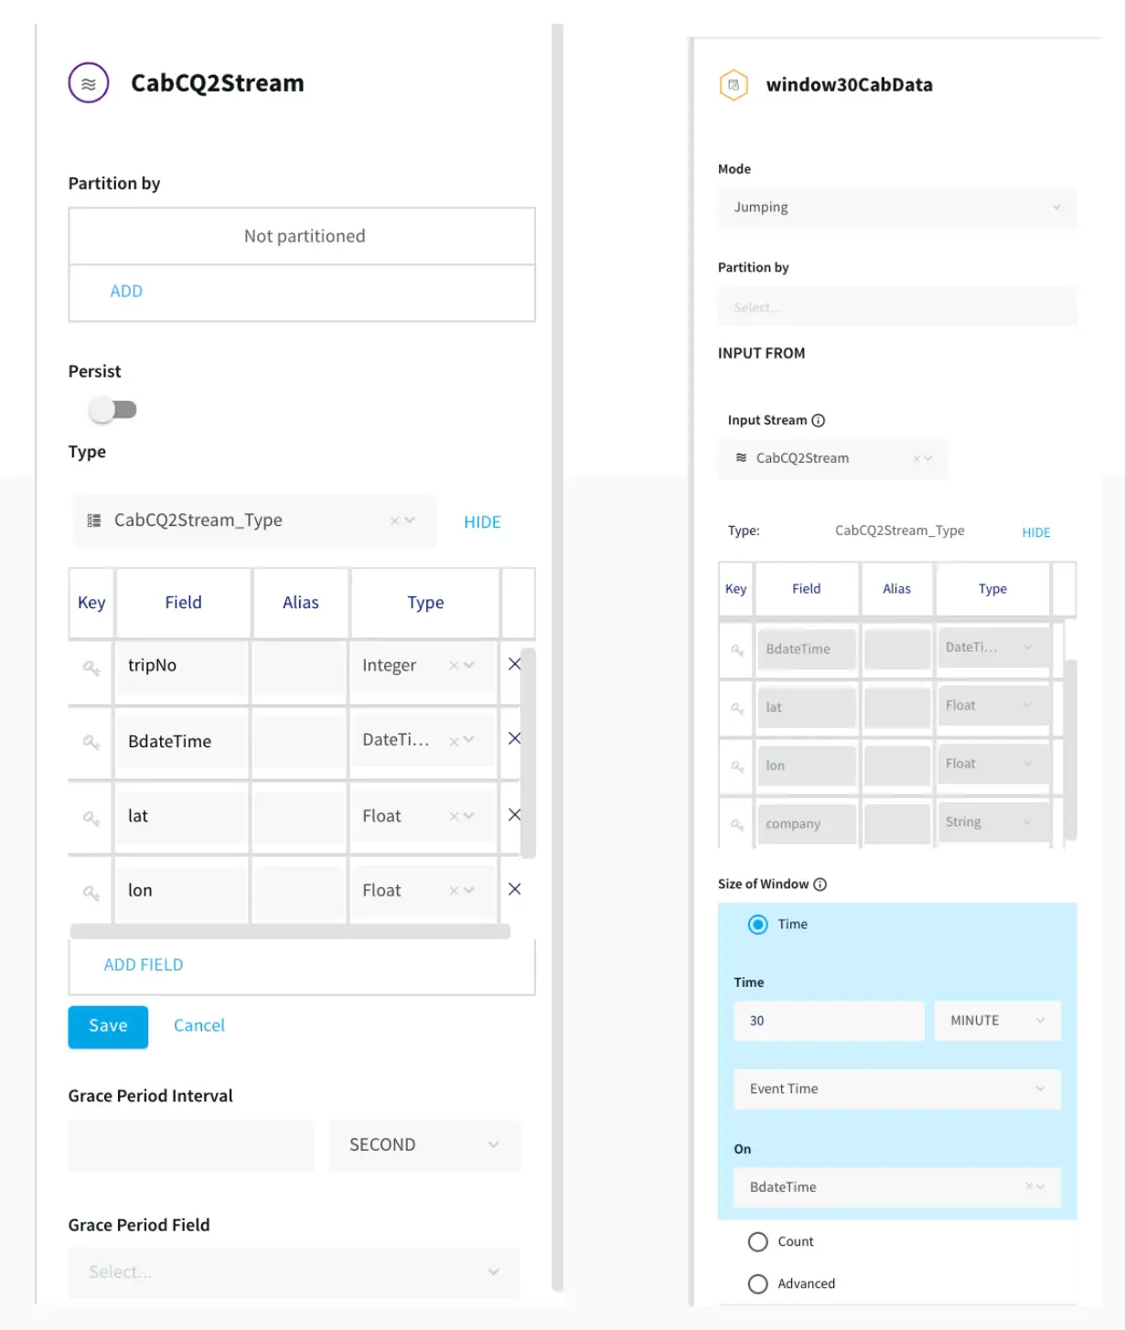Expand the MINUTE time unit dropdown
This screenshot has height=1330, width=1125.
point(997,1021)
